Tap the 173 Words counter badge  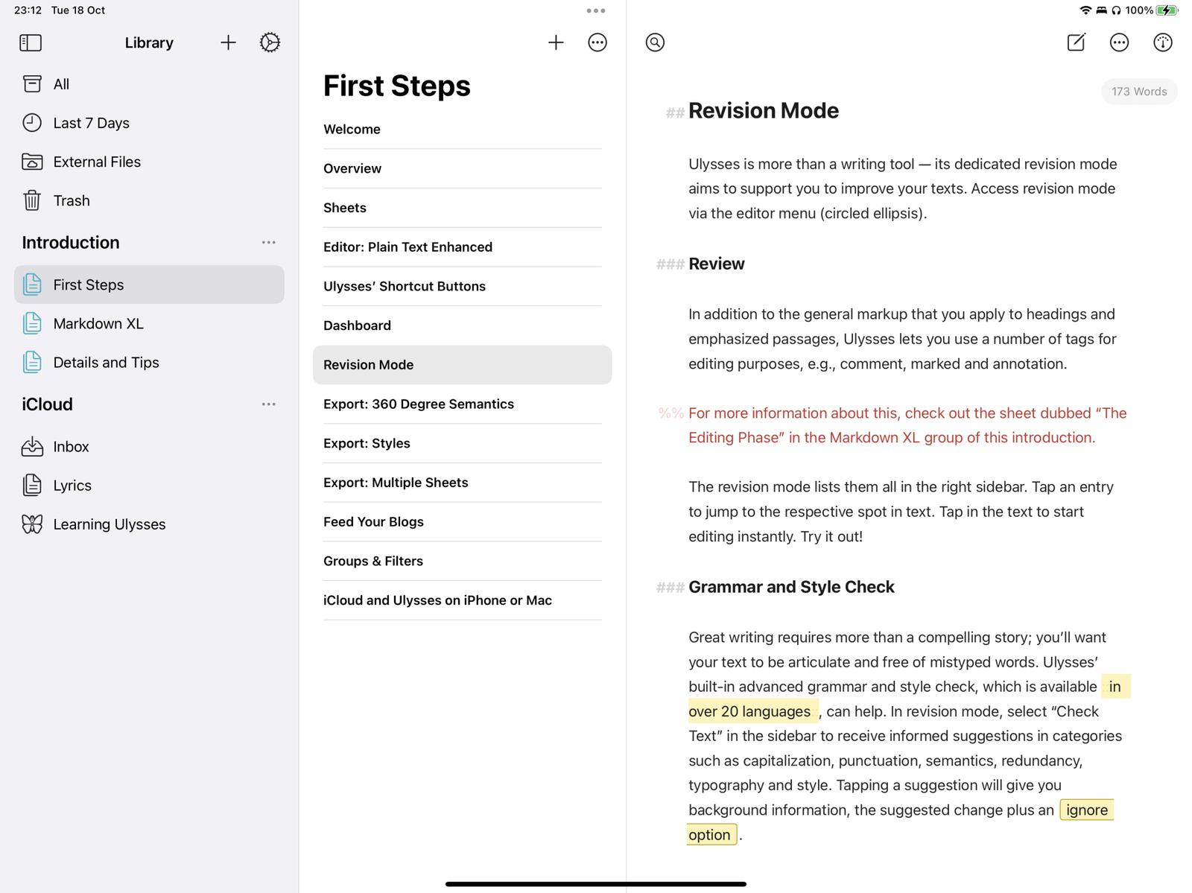(1139, 92)
